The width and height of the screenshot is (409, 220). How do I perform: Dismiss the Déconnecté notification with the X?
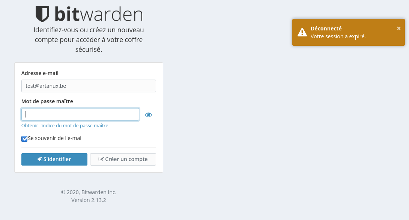[x=398, y=28]
